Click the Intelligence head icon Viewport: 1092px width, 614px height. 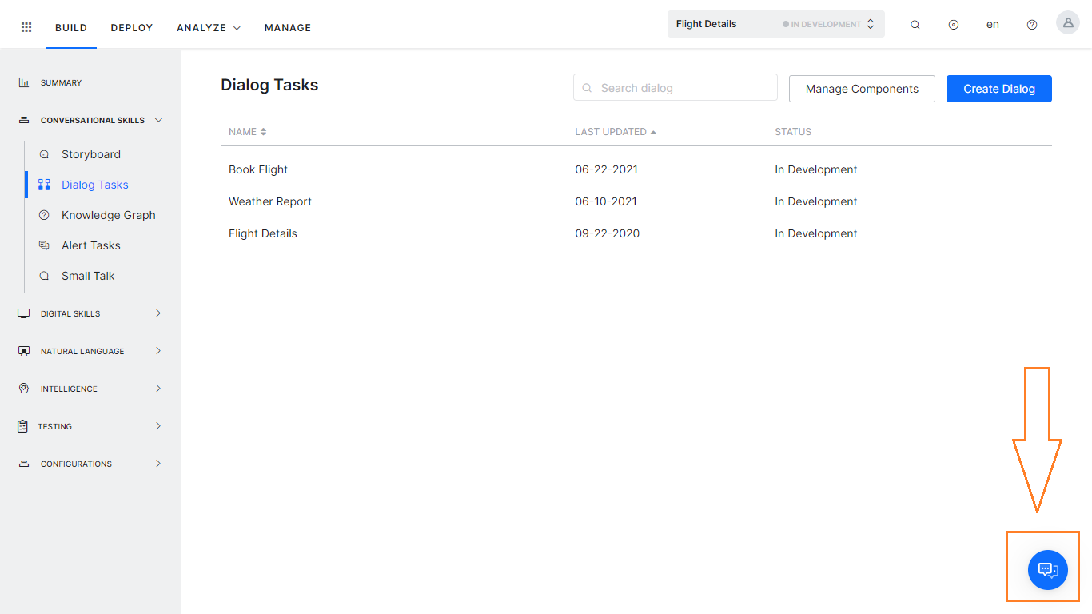point(24,389)
